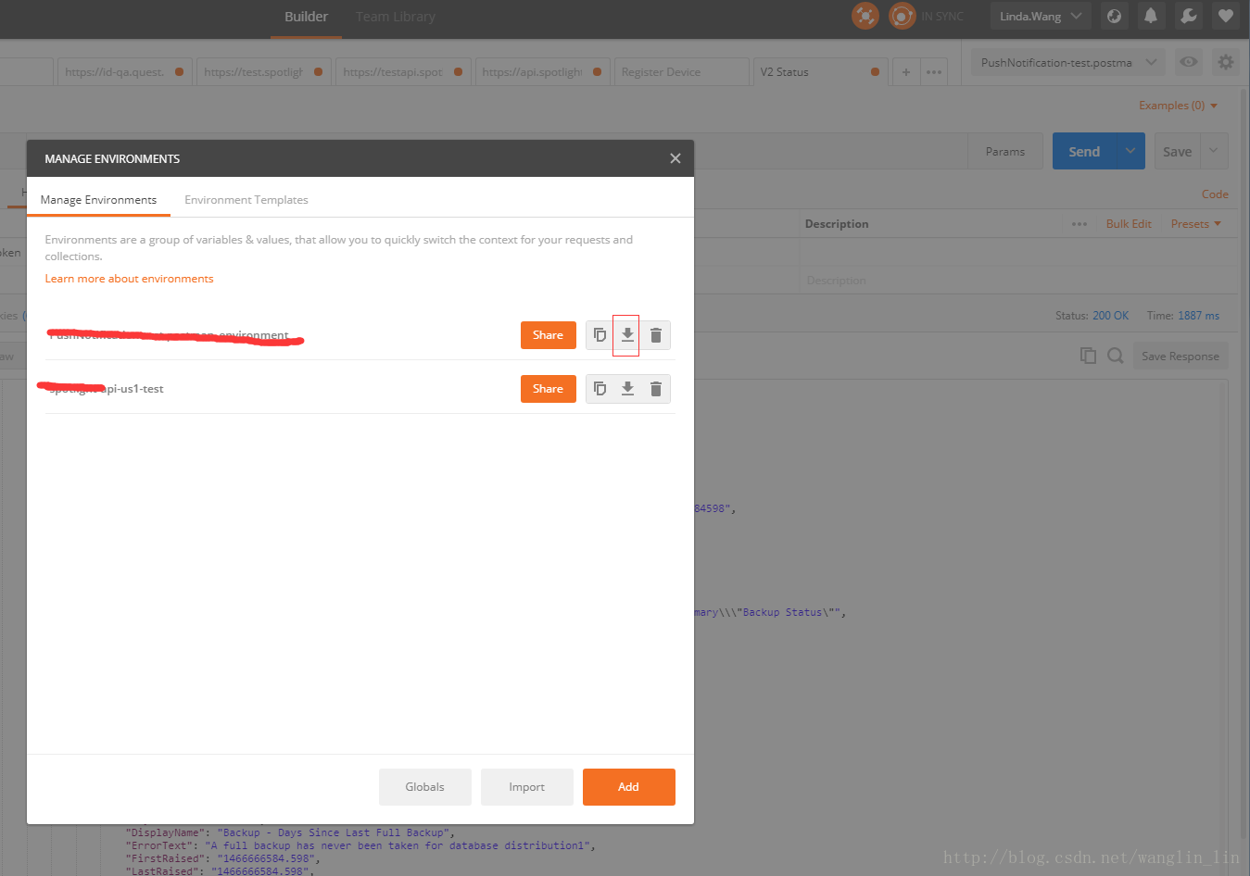Image resolution: width=1250 pixels, height=876 pixels.
Task: Click Save Response button
Action: (x=1181, y=357)
